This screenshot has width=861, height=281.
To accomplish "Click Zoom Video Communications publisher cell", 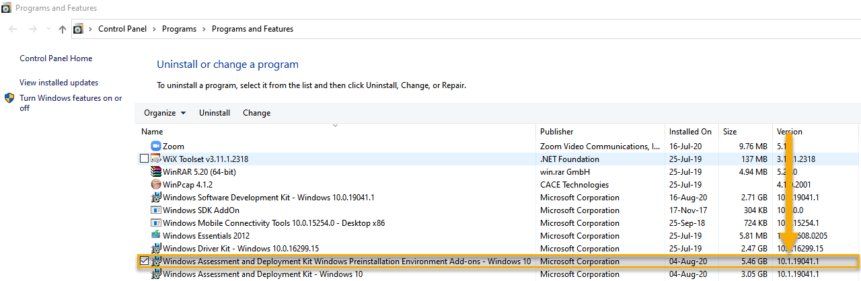I will point(600,147).
